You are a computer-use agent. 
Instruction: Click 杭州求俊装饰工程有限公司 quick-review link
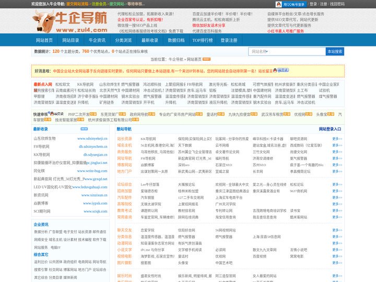(110, 120)
